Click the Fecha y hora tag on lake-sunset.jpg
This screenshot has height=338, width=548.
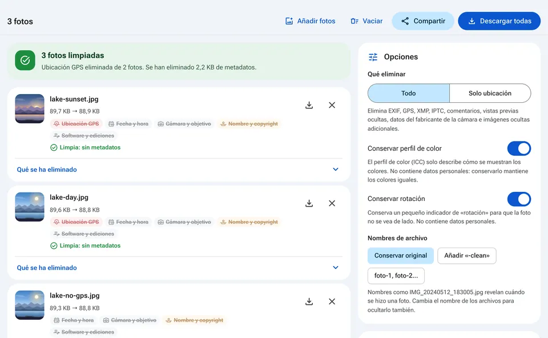[x=128, y=124]
